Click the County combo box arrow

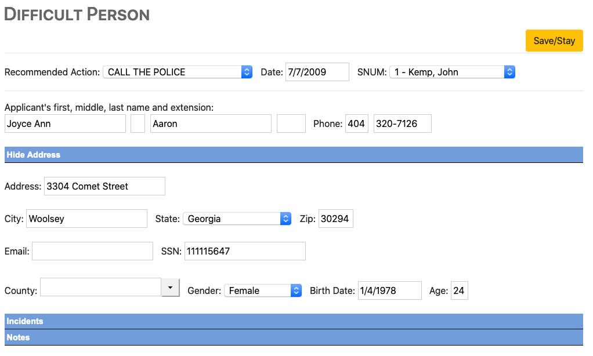(170, 288)
